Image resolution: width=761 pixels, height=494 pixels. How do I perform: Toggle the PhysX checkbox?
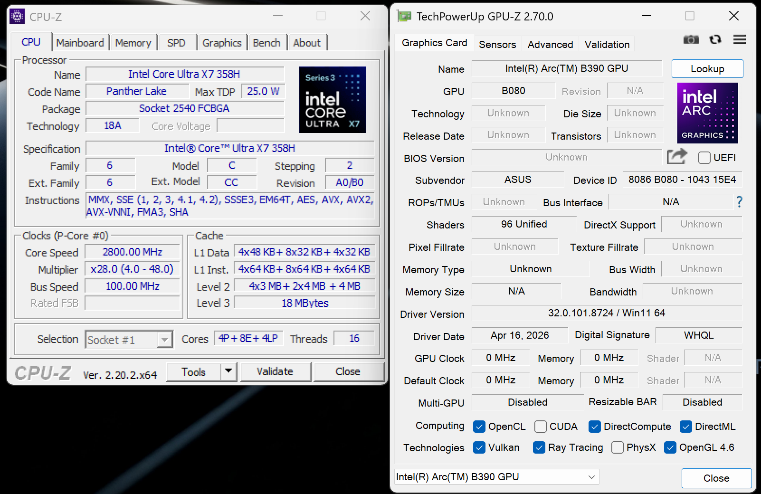coord(618,447)
